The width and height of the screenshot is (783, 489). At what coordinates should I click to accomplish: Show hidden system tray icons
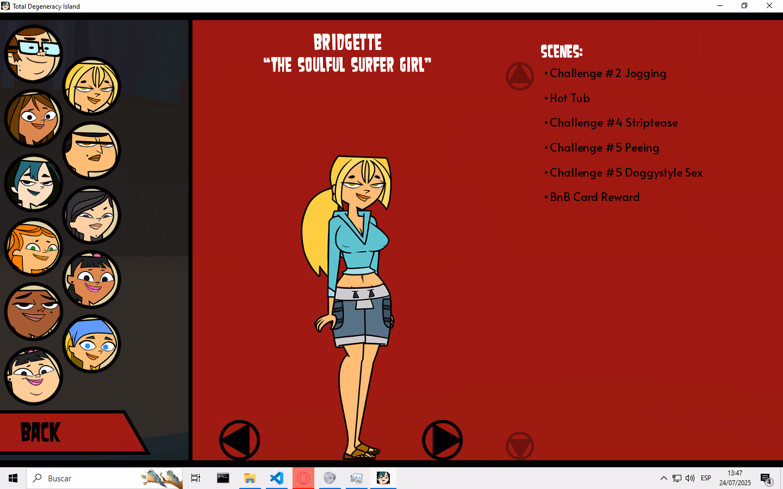pos(663,478)
